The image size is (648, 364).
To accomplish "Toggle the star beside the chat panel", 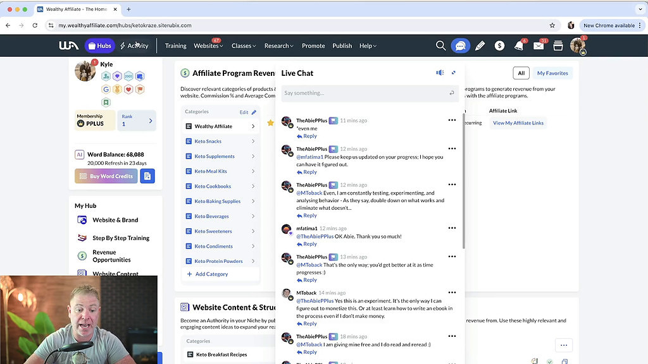I will point(270,123).
